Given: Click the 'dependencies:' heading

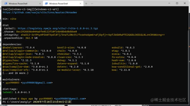Looking at the screenshot, I should pos(12,44).
